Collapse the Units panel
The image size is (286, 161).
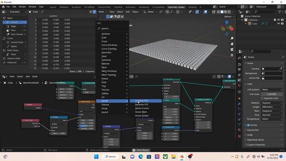[249, 84]
